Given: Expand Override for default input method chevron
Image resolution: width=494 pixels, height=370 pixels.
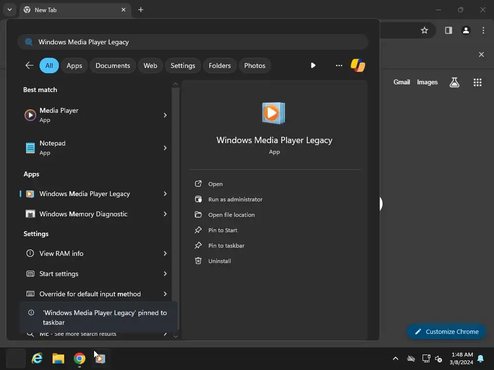Looking at the screenshot, I should coord(165,294).
